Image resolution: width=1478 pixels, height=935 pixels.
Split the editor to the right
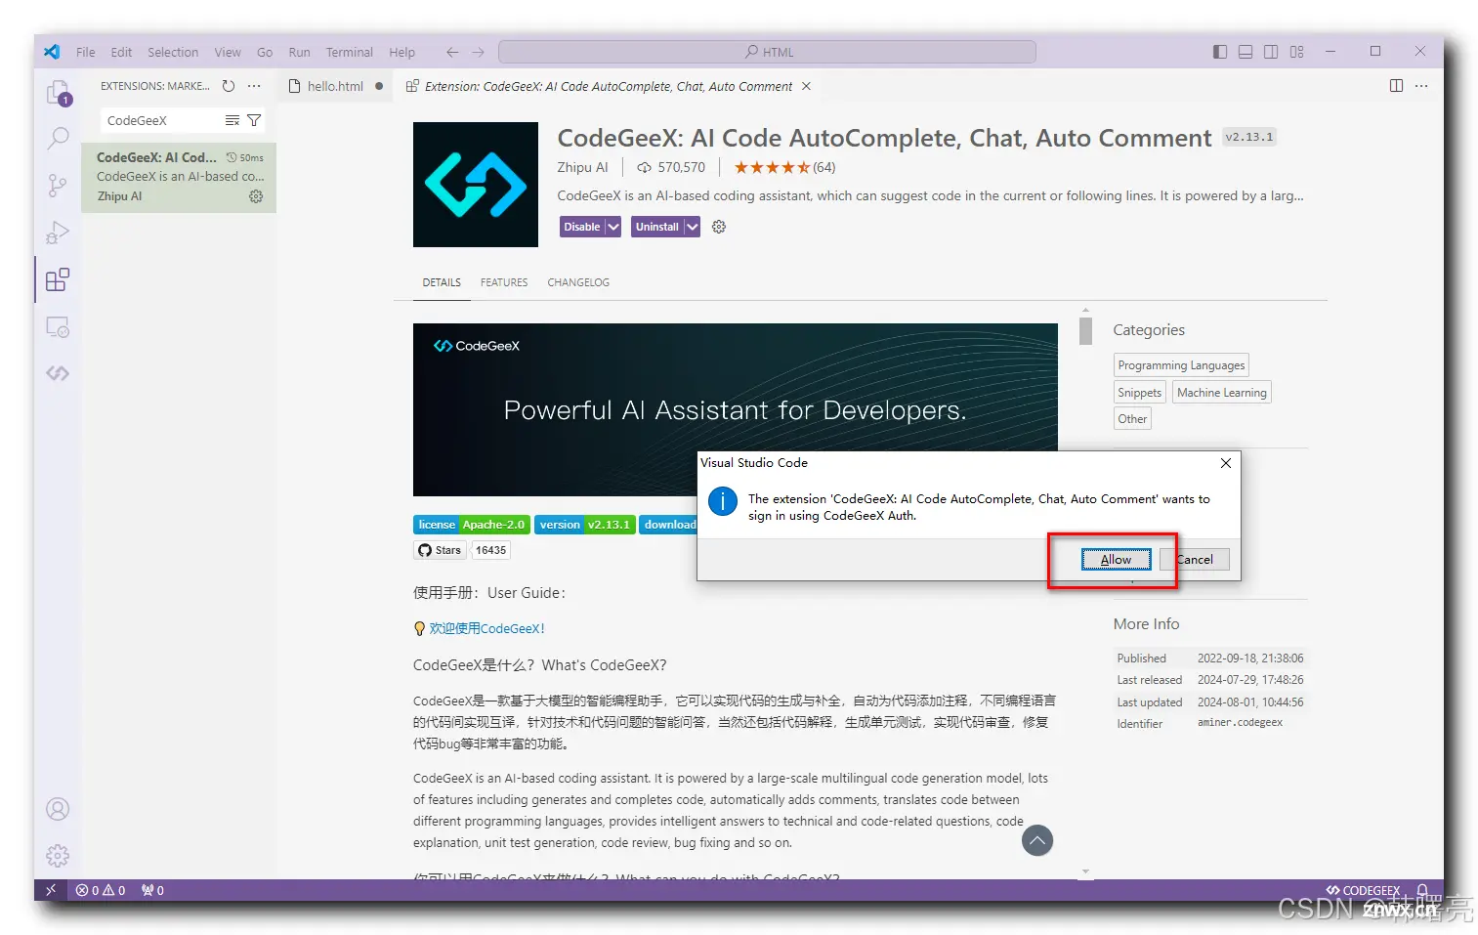[x=1396, y=86]
